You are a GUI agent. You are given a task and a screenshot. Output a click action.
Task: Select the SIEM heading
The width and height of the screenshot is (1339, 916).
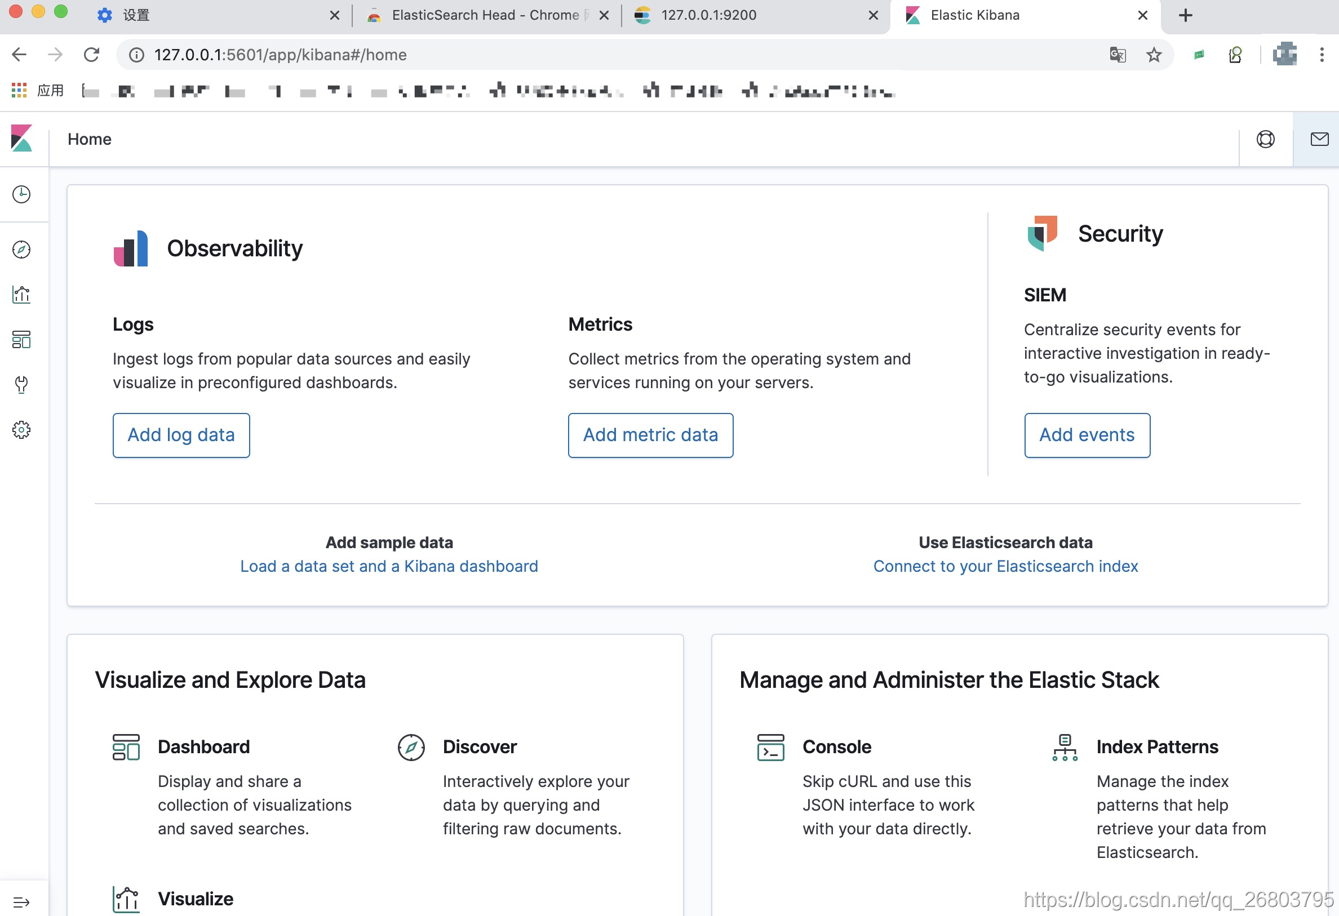(1045, 295)
